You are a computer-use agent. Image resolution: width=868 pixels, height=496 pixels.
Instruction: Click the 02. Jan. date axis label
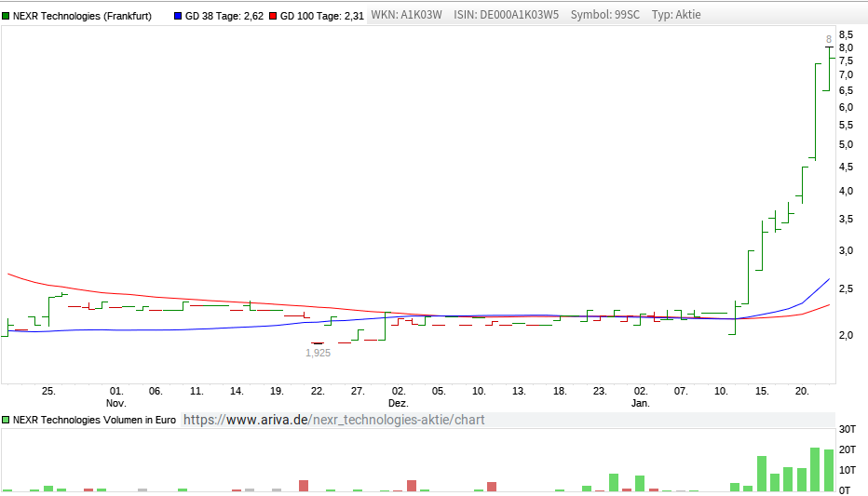(640, 397)
